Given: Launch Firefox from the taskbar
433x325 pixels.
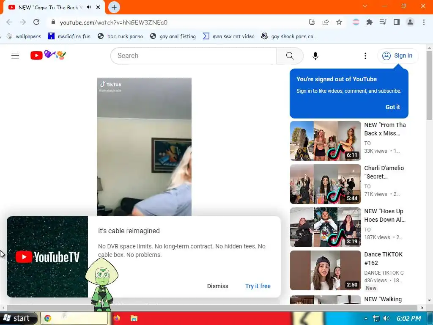Looking at the screenshot, I should click(117, 318).
